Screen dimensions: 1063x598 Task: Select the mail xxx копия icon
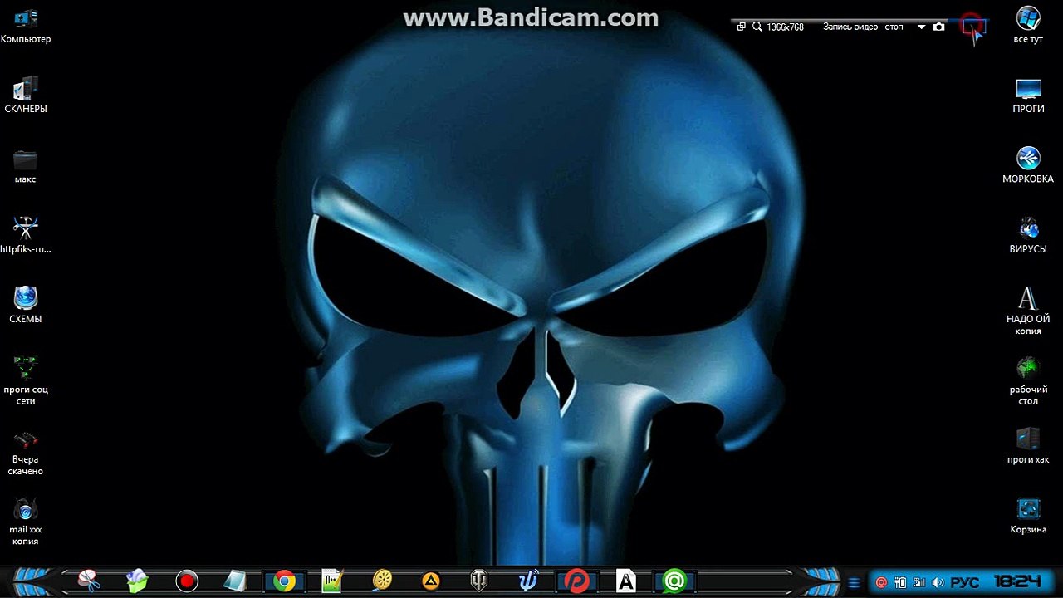click(x=26, y=522)
